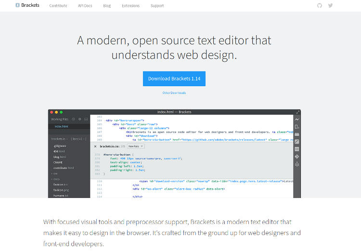Open the New Rule dropdown
361x251 pixels.
pos(136,146)
